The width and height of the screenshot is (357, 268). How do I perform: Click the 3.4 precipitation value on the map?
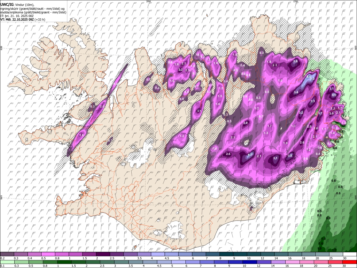[296, 92]
